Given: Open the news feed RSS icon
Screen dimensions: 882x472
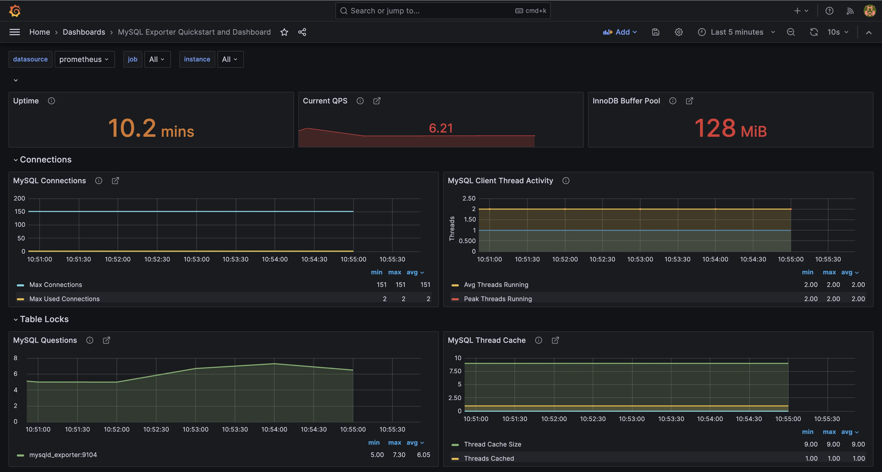Looking at the screenshot, I should pos(850,11).
